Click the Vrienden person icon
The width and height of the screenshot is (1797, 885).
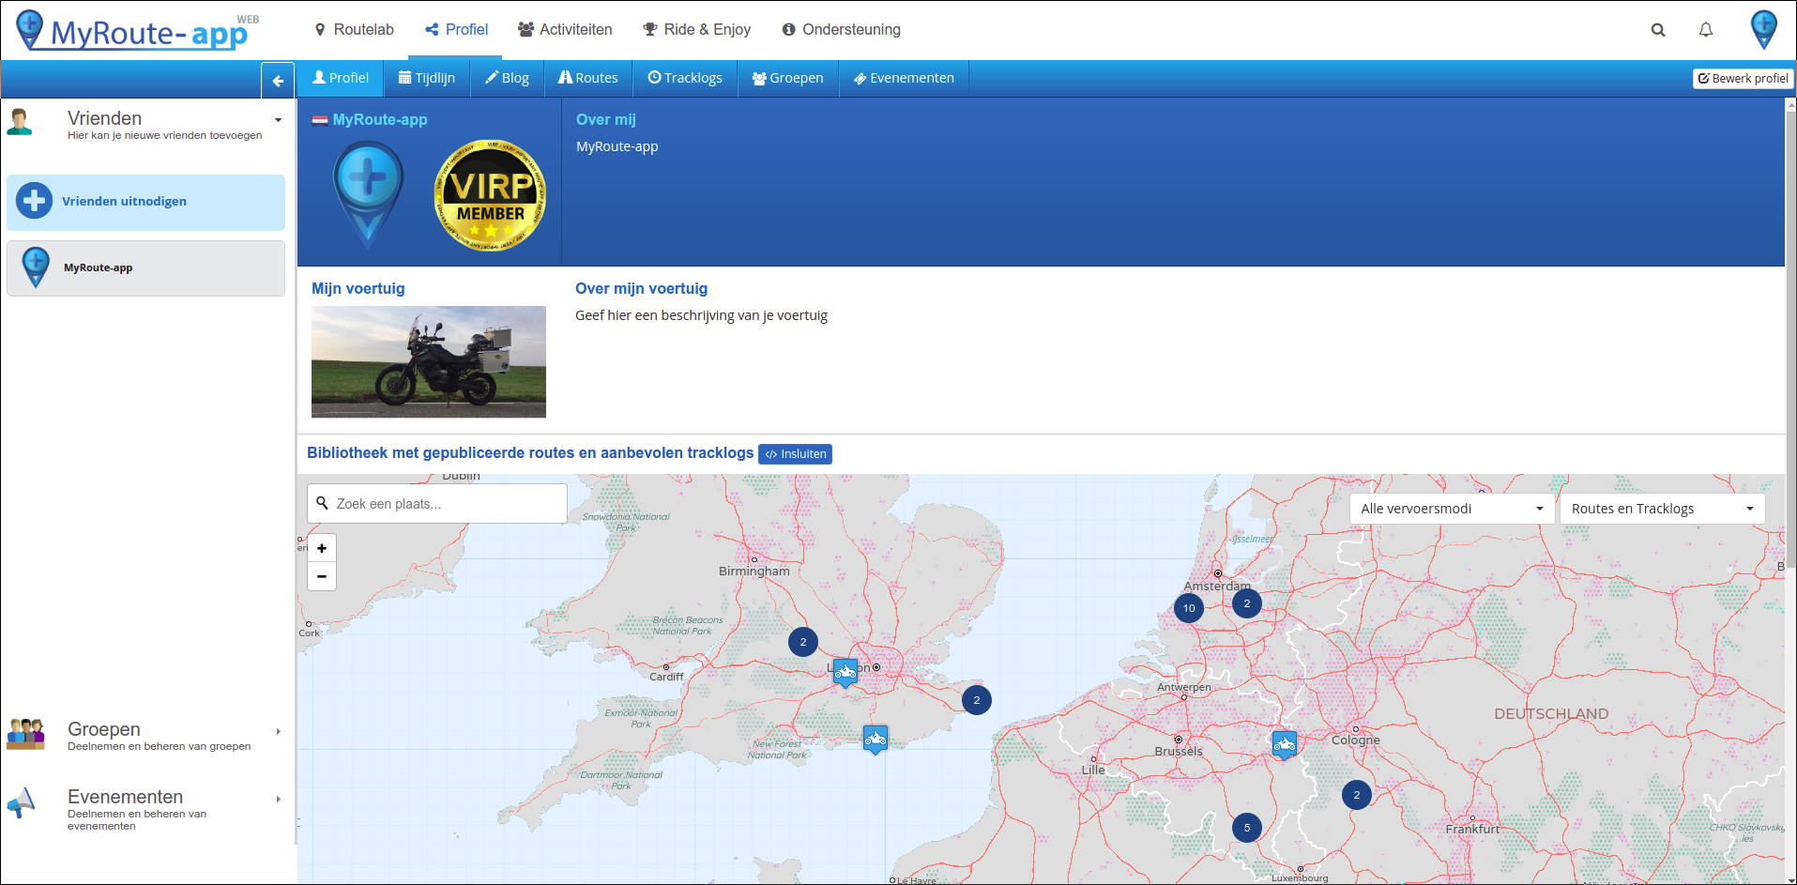(x=20, y=122)
